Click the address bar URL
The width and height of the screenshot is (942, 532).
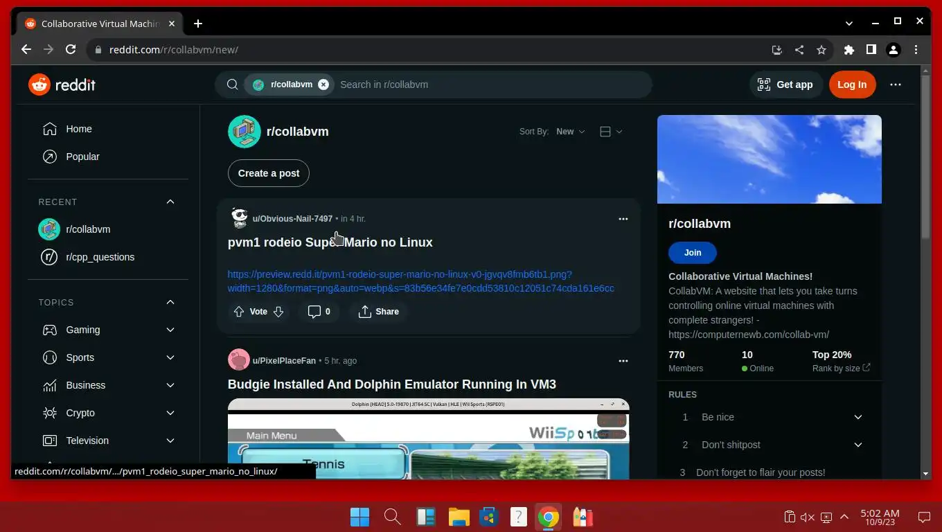(174, 50)
